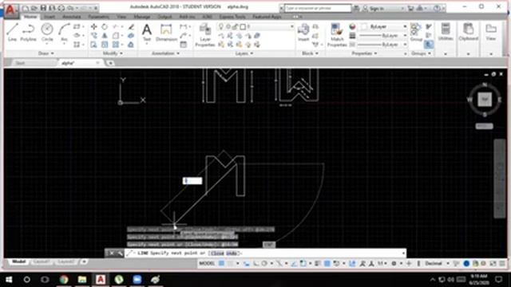Toggle MODEL space button in status bar
Viewport: 511px width, 287px height.
tap(207, 264)
